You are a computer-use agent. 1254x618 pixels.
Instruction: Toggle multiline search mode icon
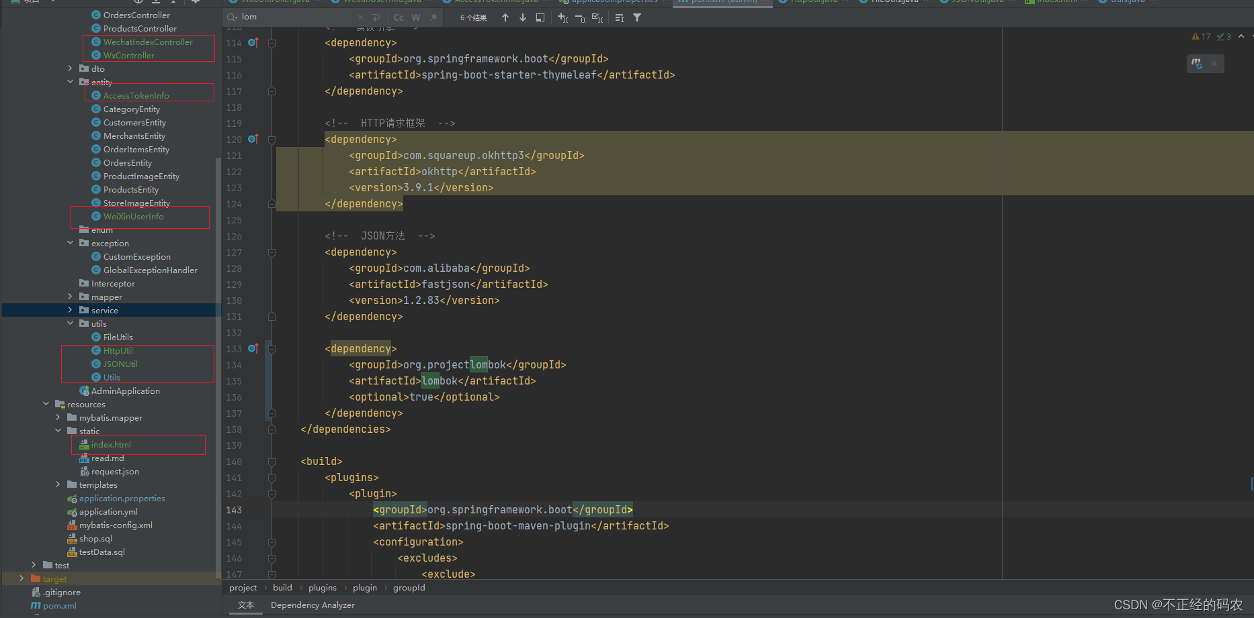pos(620,17)
